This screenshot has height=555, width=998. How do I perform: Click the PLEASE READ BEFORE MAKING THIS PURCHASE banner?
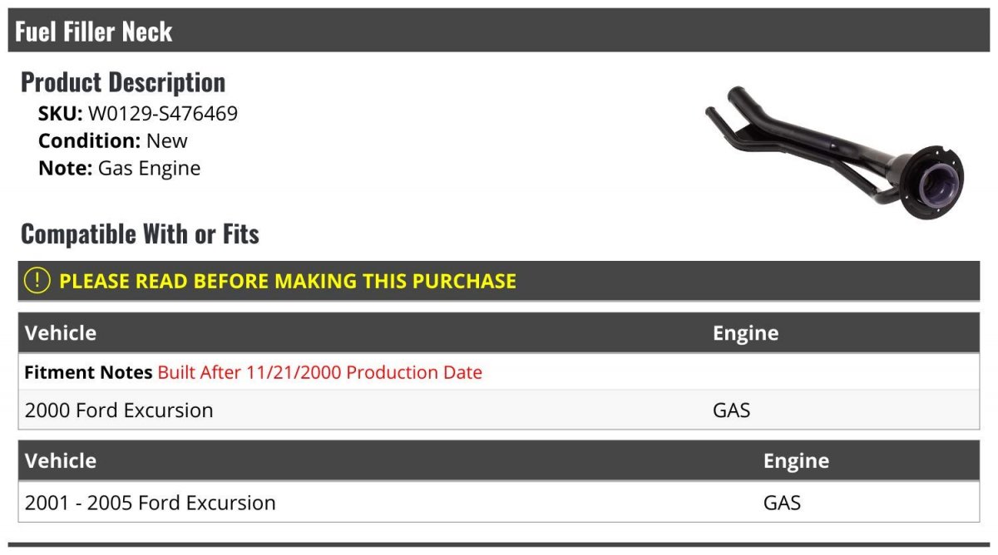pos(288,281)
